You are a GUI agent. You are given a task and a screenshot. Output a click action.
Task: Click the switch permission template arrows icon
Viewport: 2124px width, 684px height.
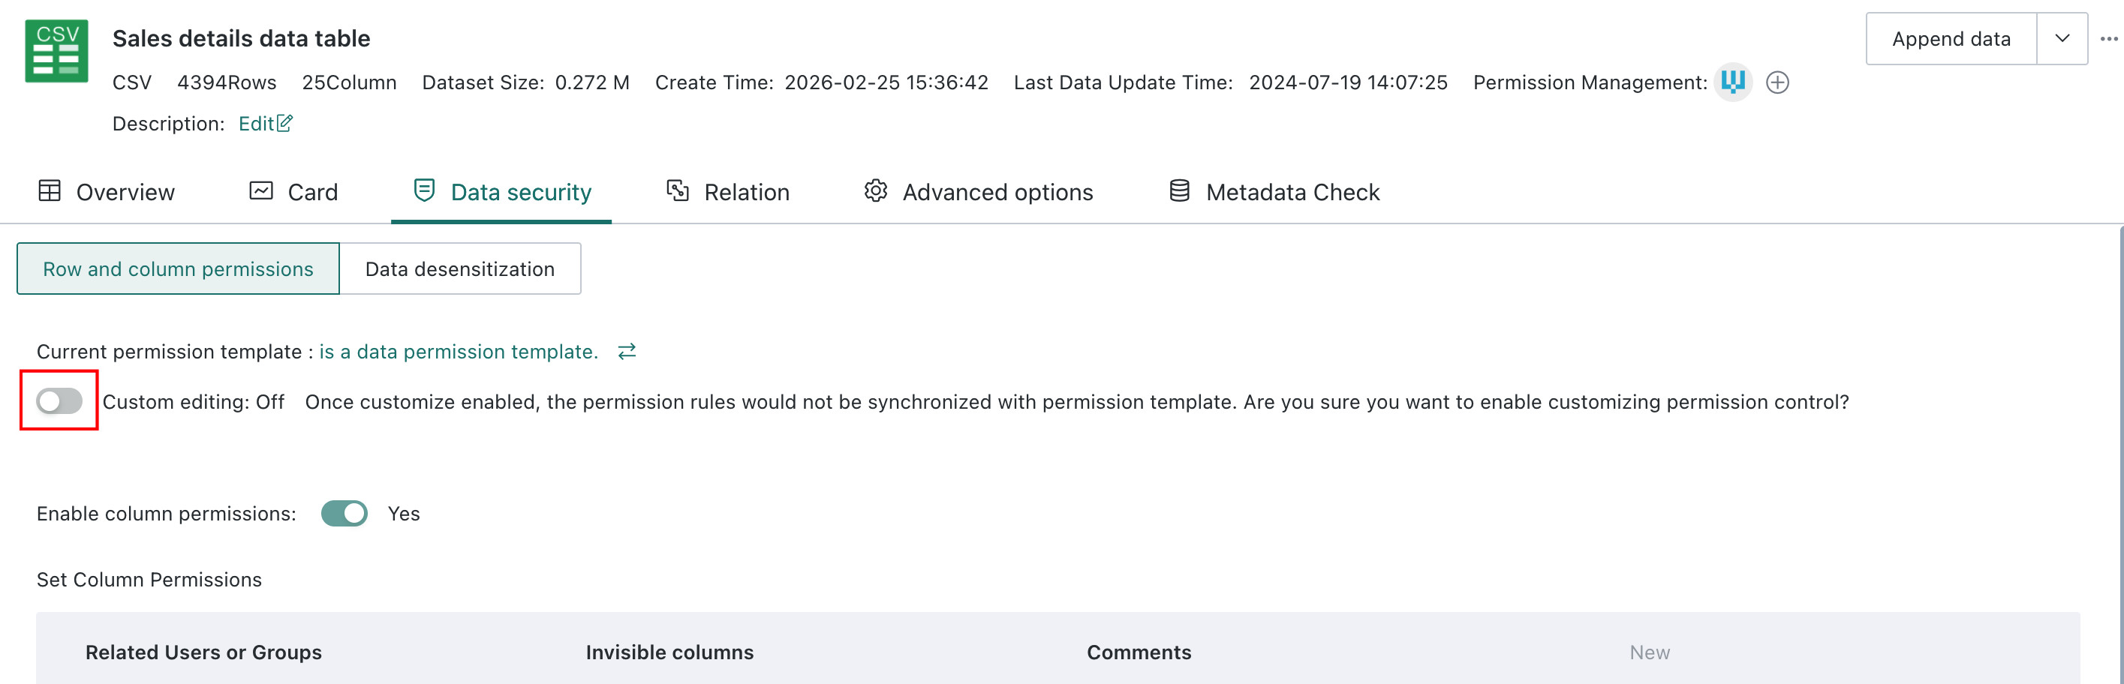pyautogui.click(x=627, y=352)
